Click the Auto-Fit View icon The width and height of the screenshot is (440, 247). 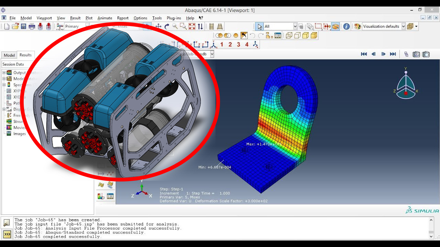tap(192, 26)
